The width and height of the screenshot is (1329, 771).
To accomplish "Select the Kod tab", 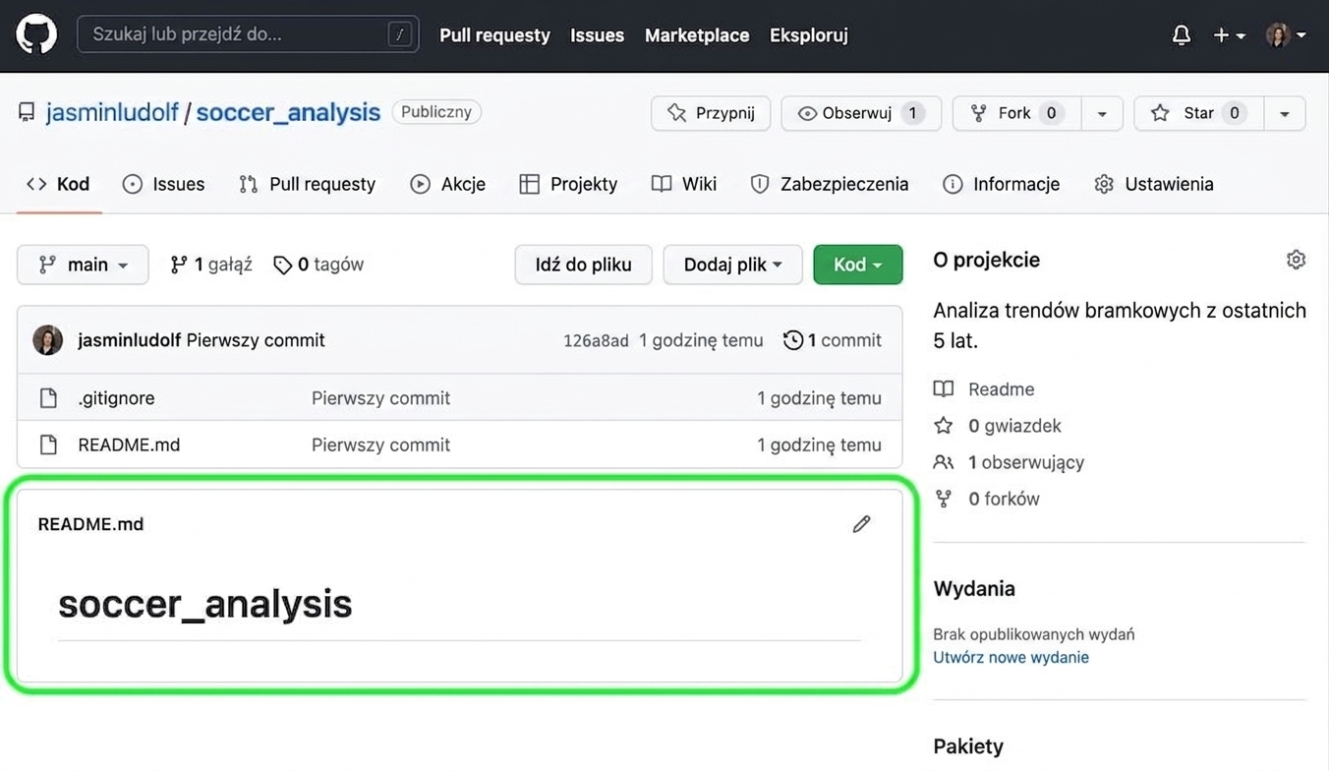I will (59, 184).
